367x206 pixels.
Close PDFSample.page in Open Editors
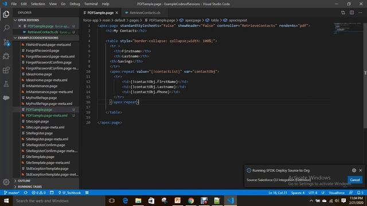(x=19, y=26)
